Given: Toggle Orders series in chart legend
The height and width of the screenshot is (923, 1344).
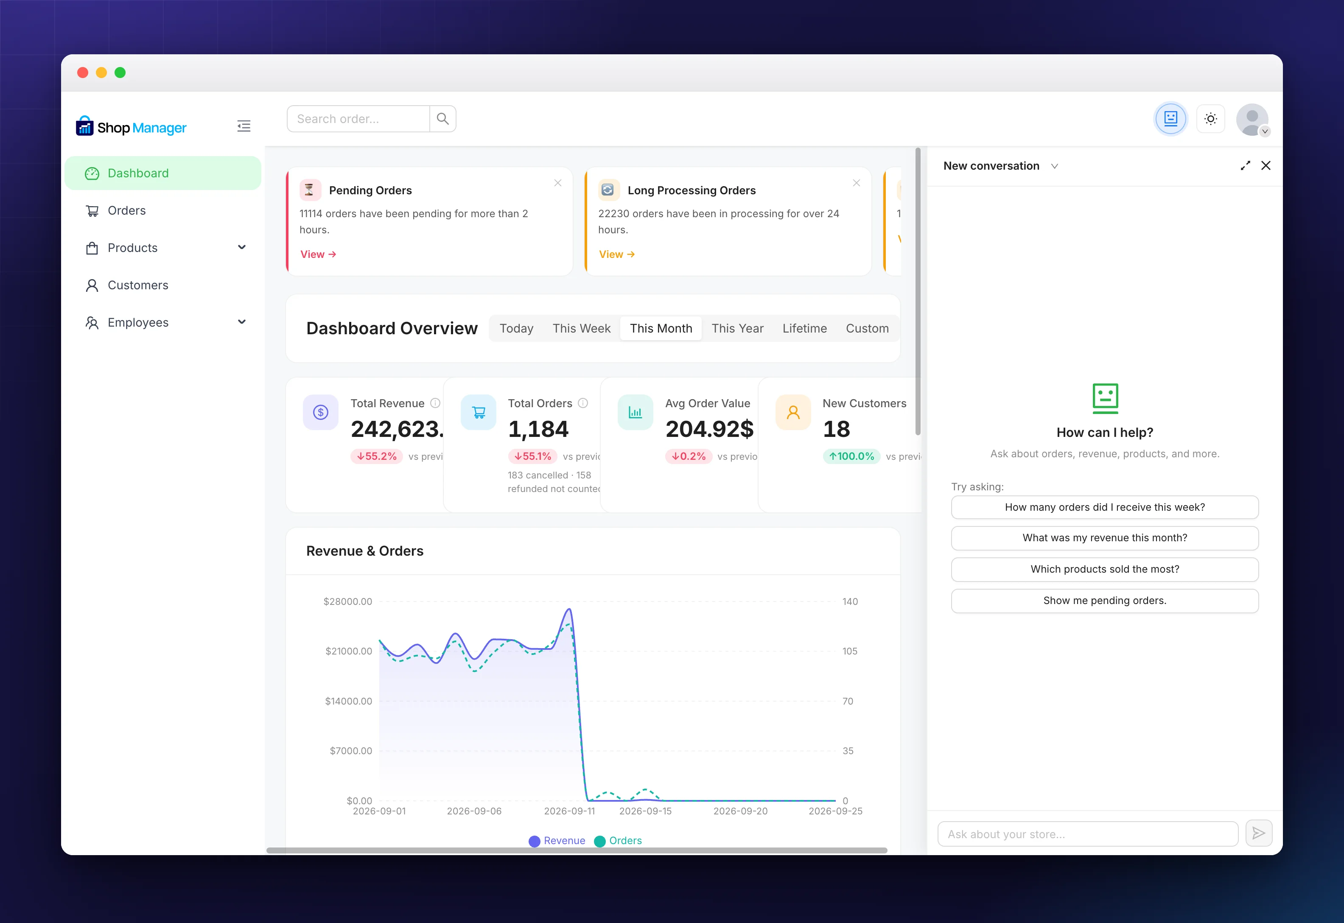Looking at the screenshot, I should (x=618, y=841).
